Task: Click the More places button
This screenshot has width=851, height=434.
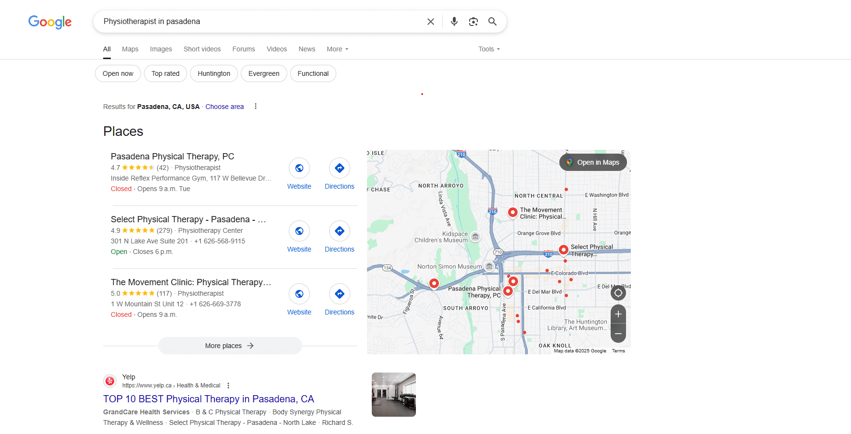Action: point(230,345)
